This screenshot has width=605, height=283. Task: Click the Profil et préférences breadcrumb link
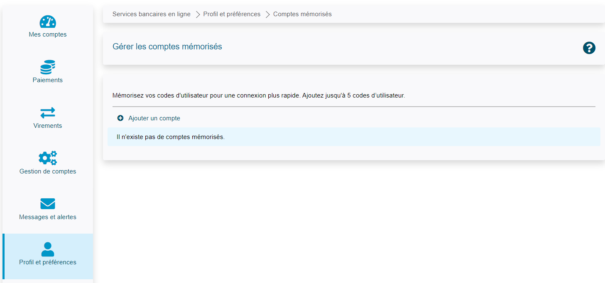[231, 14]
